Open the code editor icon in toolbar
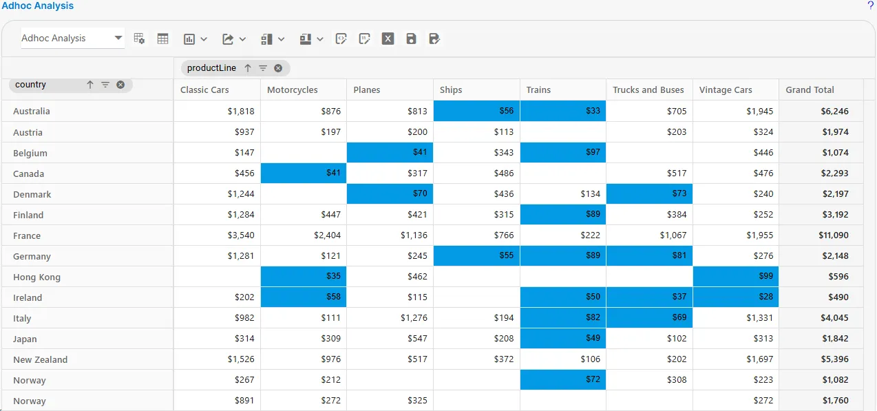Screen dimensions: 877x411 [x=341, y=39]
